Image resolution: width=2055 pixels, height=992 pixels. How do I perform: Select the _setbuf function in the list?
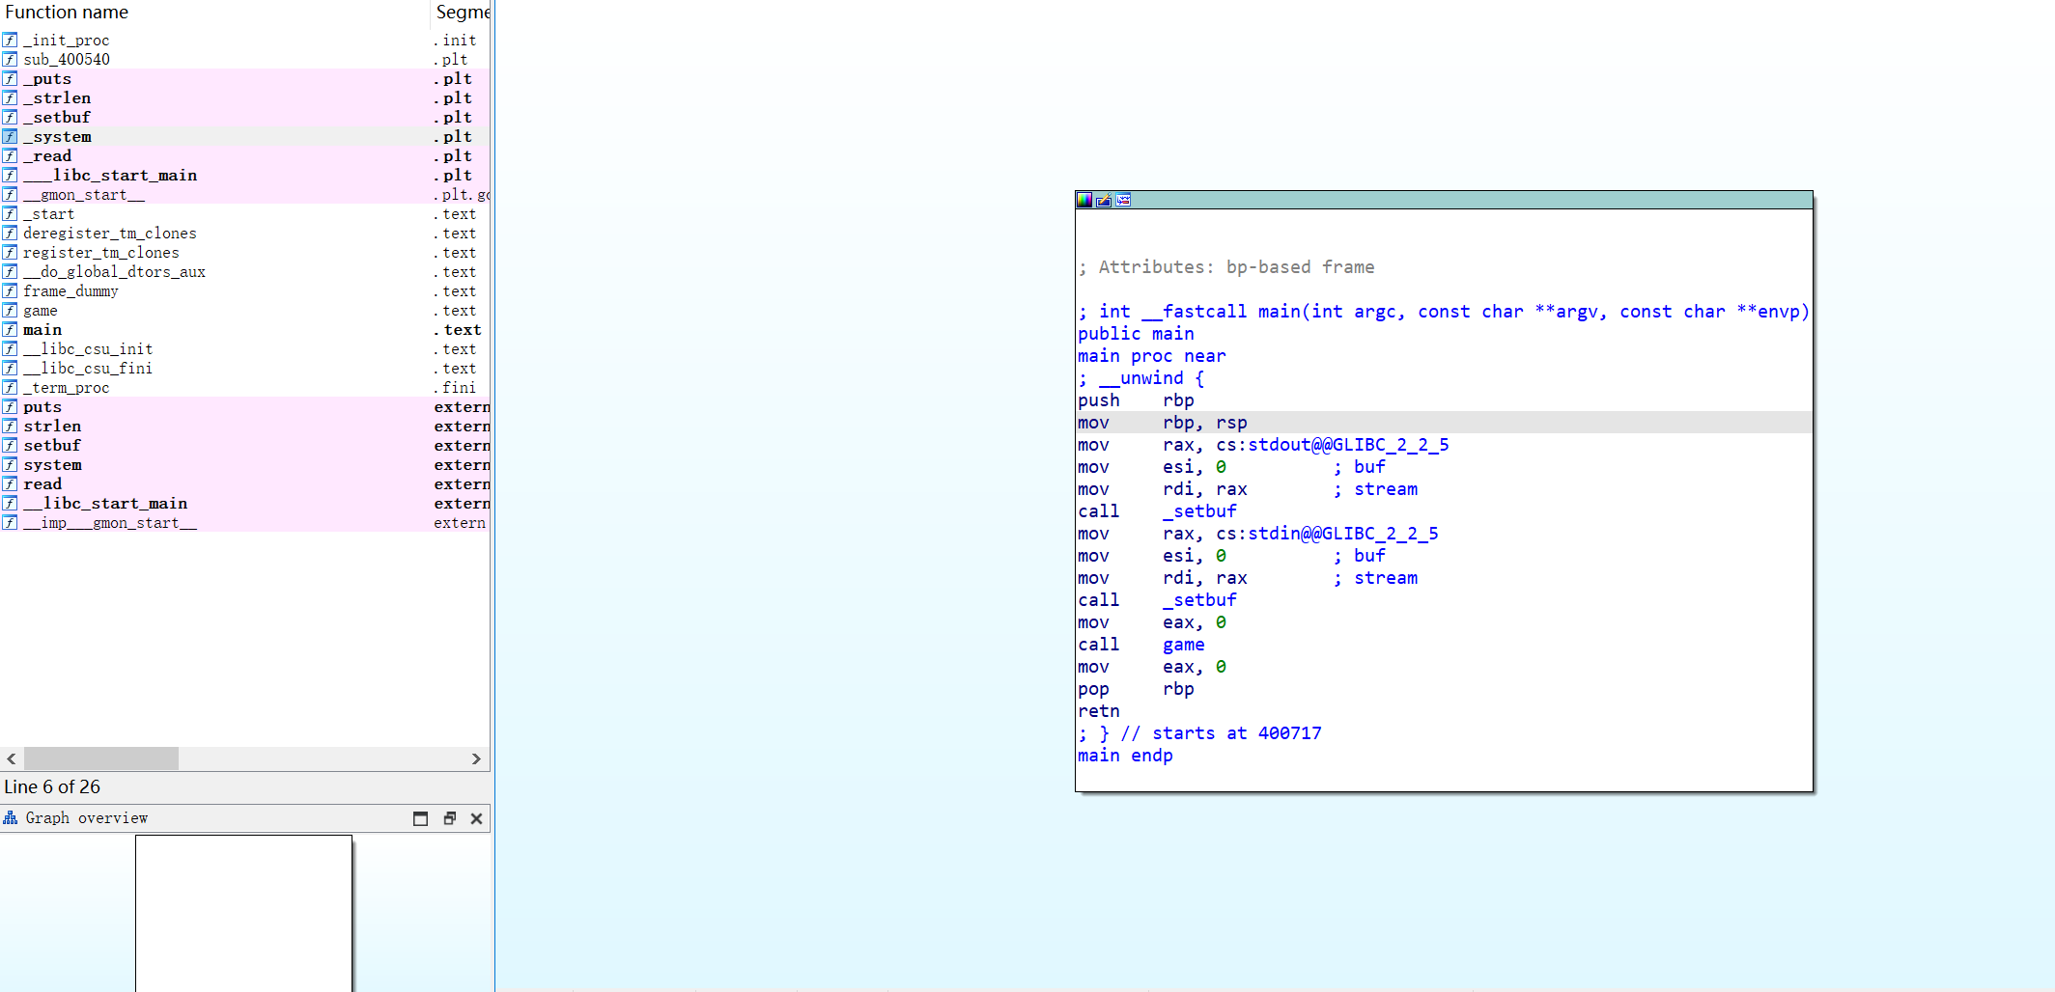pos(245,118)
